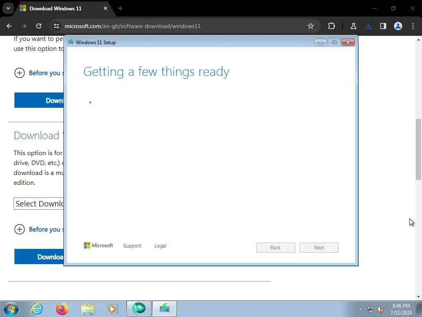Open the Windows Start orb
This screenshot has width=422, height=317.
coord(11,309)
